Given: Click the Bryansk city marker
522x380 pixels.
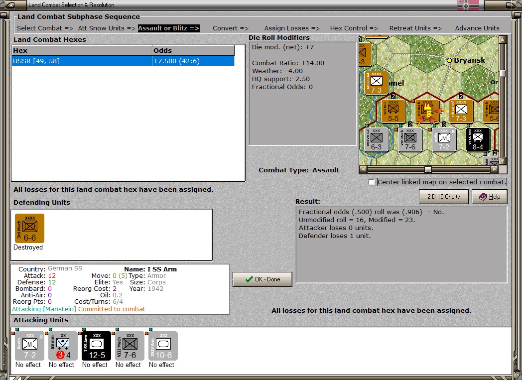Looking at the screenshot, I should tap(449, 60).
